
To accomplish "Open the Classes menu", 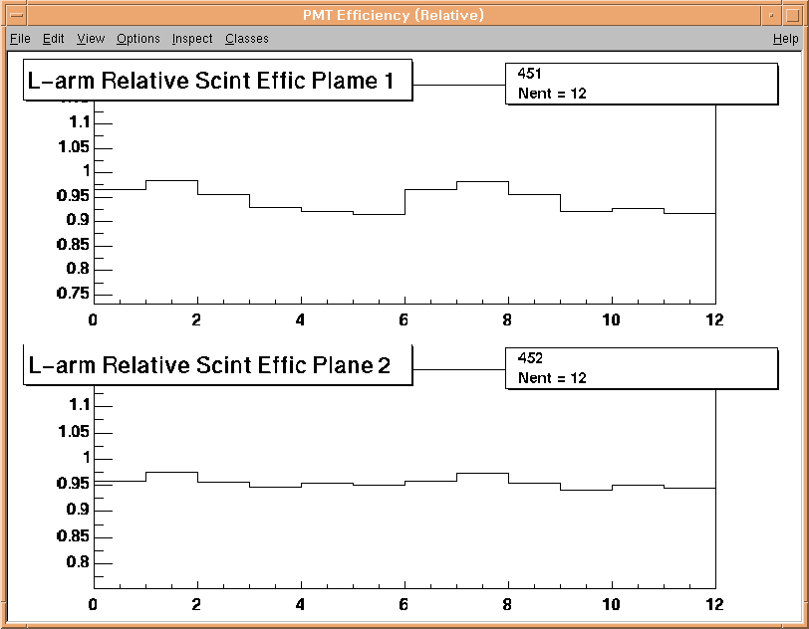I will click(x=247, y=39).
